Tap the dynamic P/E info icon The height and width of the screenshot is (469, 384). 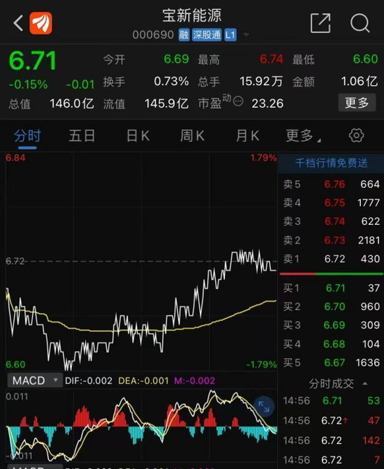tap(238, 102)
